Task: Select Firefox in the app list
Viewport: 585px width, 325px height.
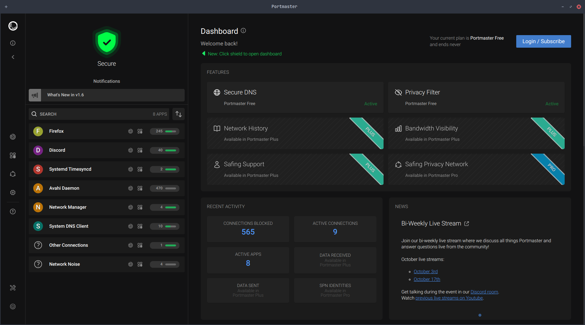Action: pyautogui.click(x=107, y=131)
